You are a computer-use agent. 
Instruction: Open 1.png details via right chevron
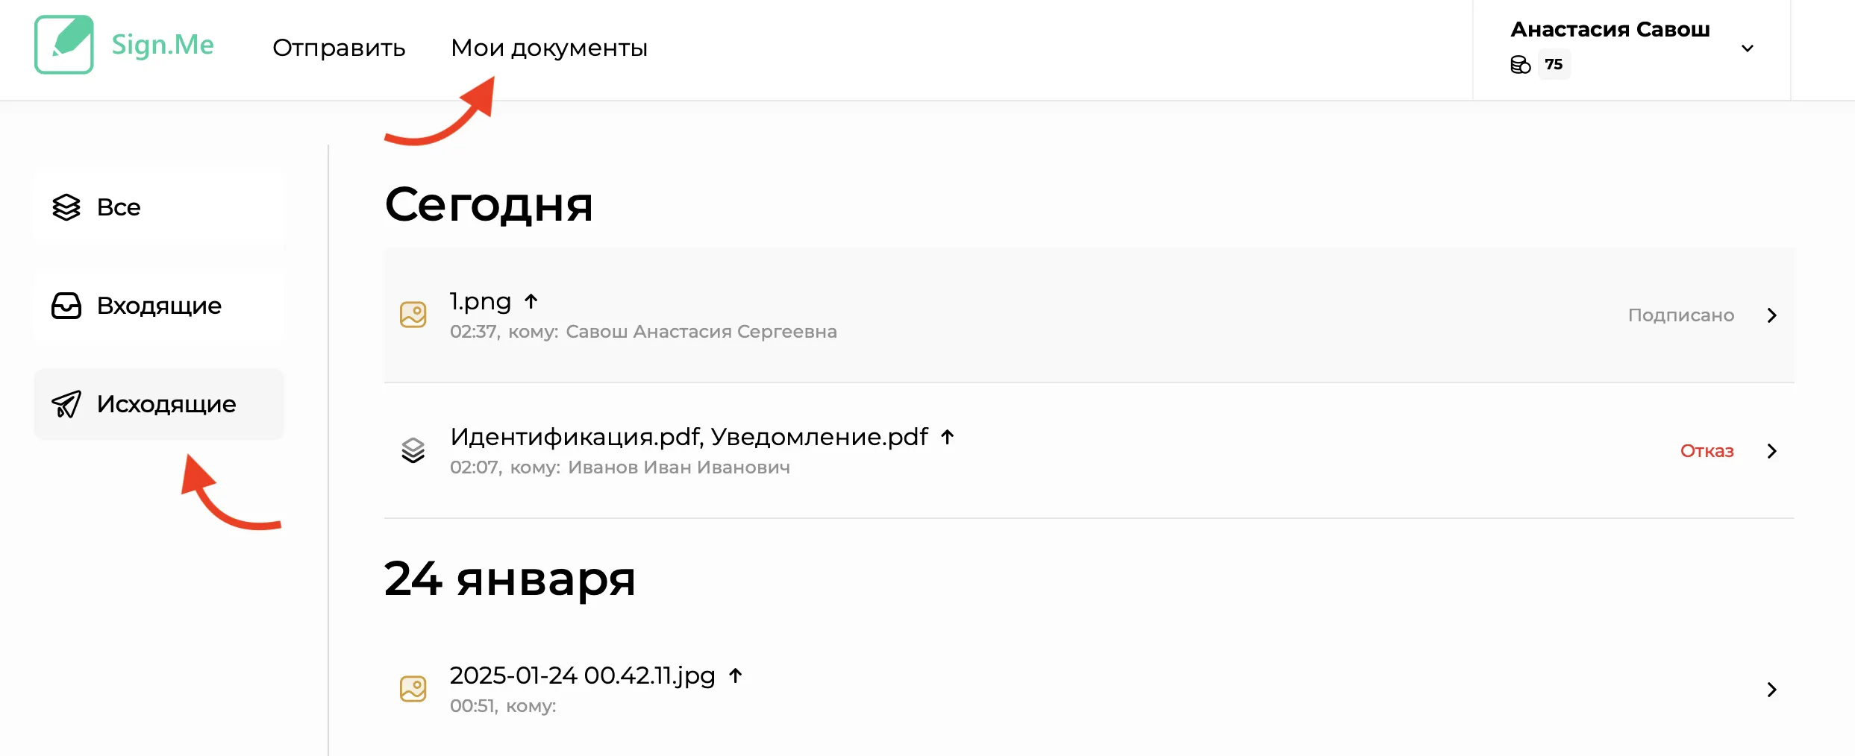[1772, 315]
